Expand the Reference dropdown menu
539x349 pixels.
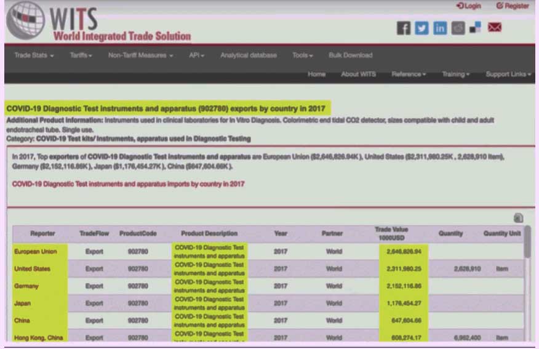409,74
